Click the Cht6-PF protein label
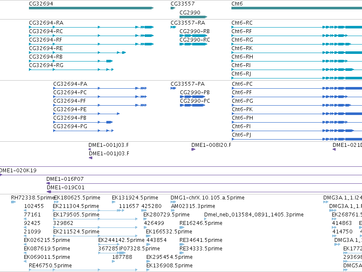This screenshot has height=272, width=362. [x=242, y=93]
